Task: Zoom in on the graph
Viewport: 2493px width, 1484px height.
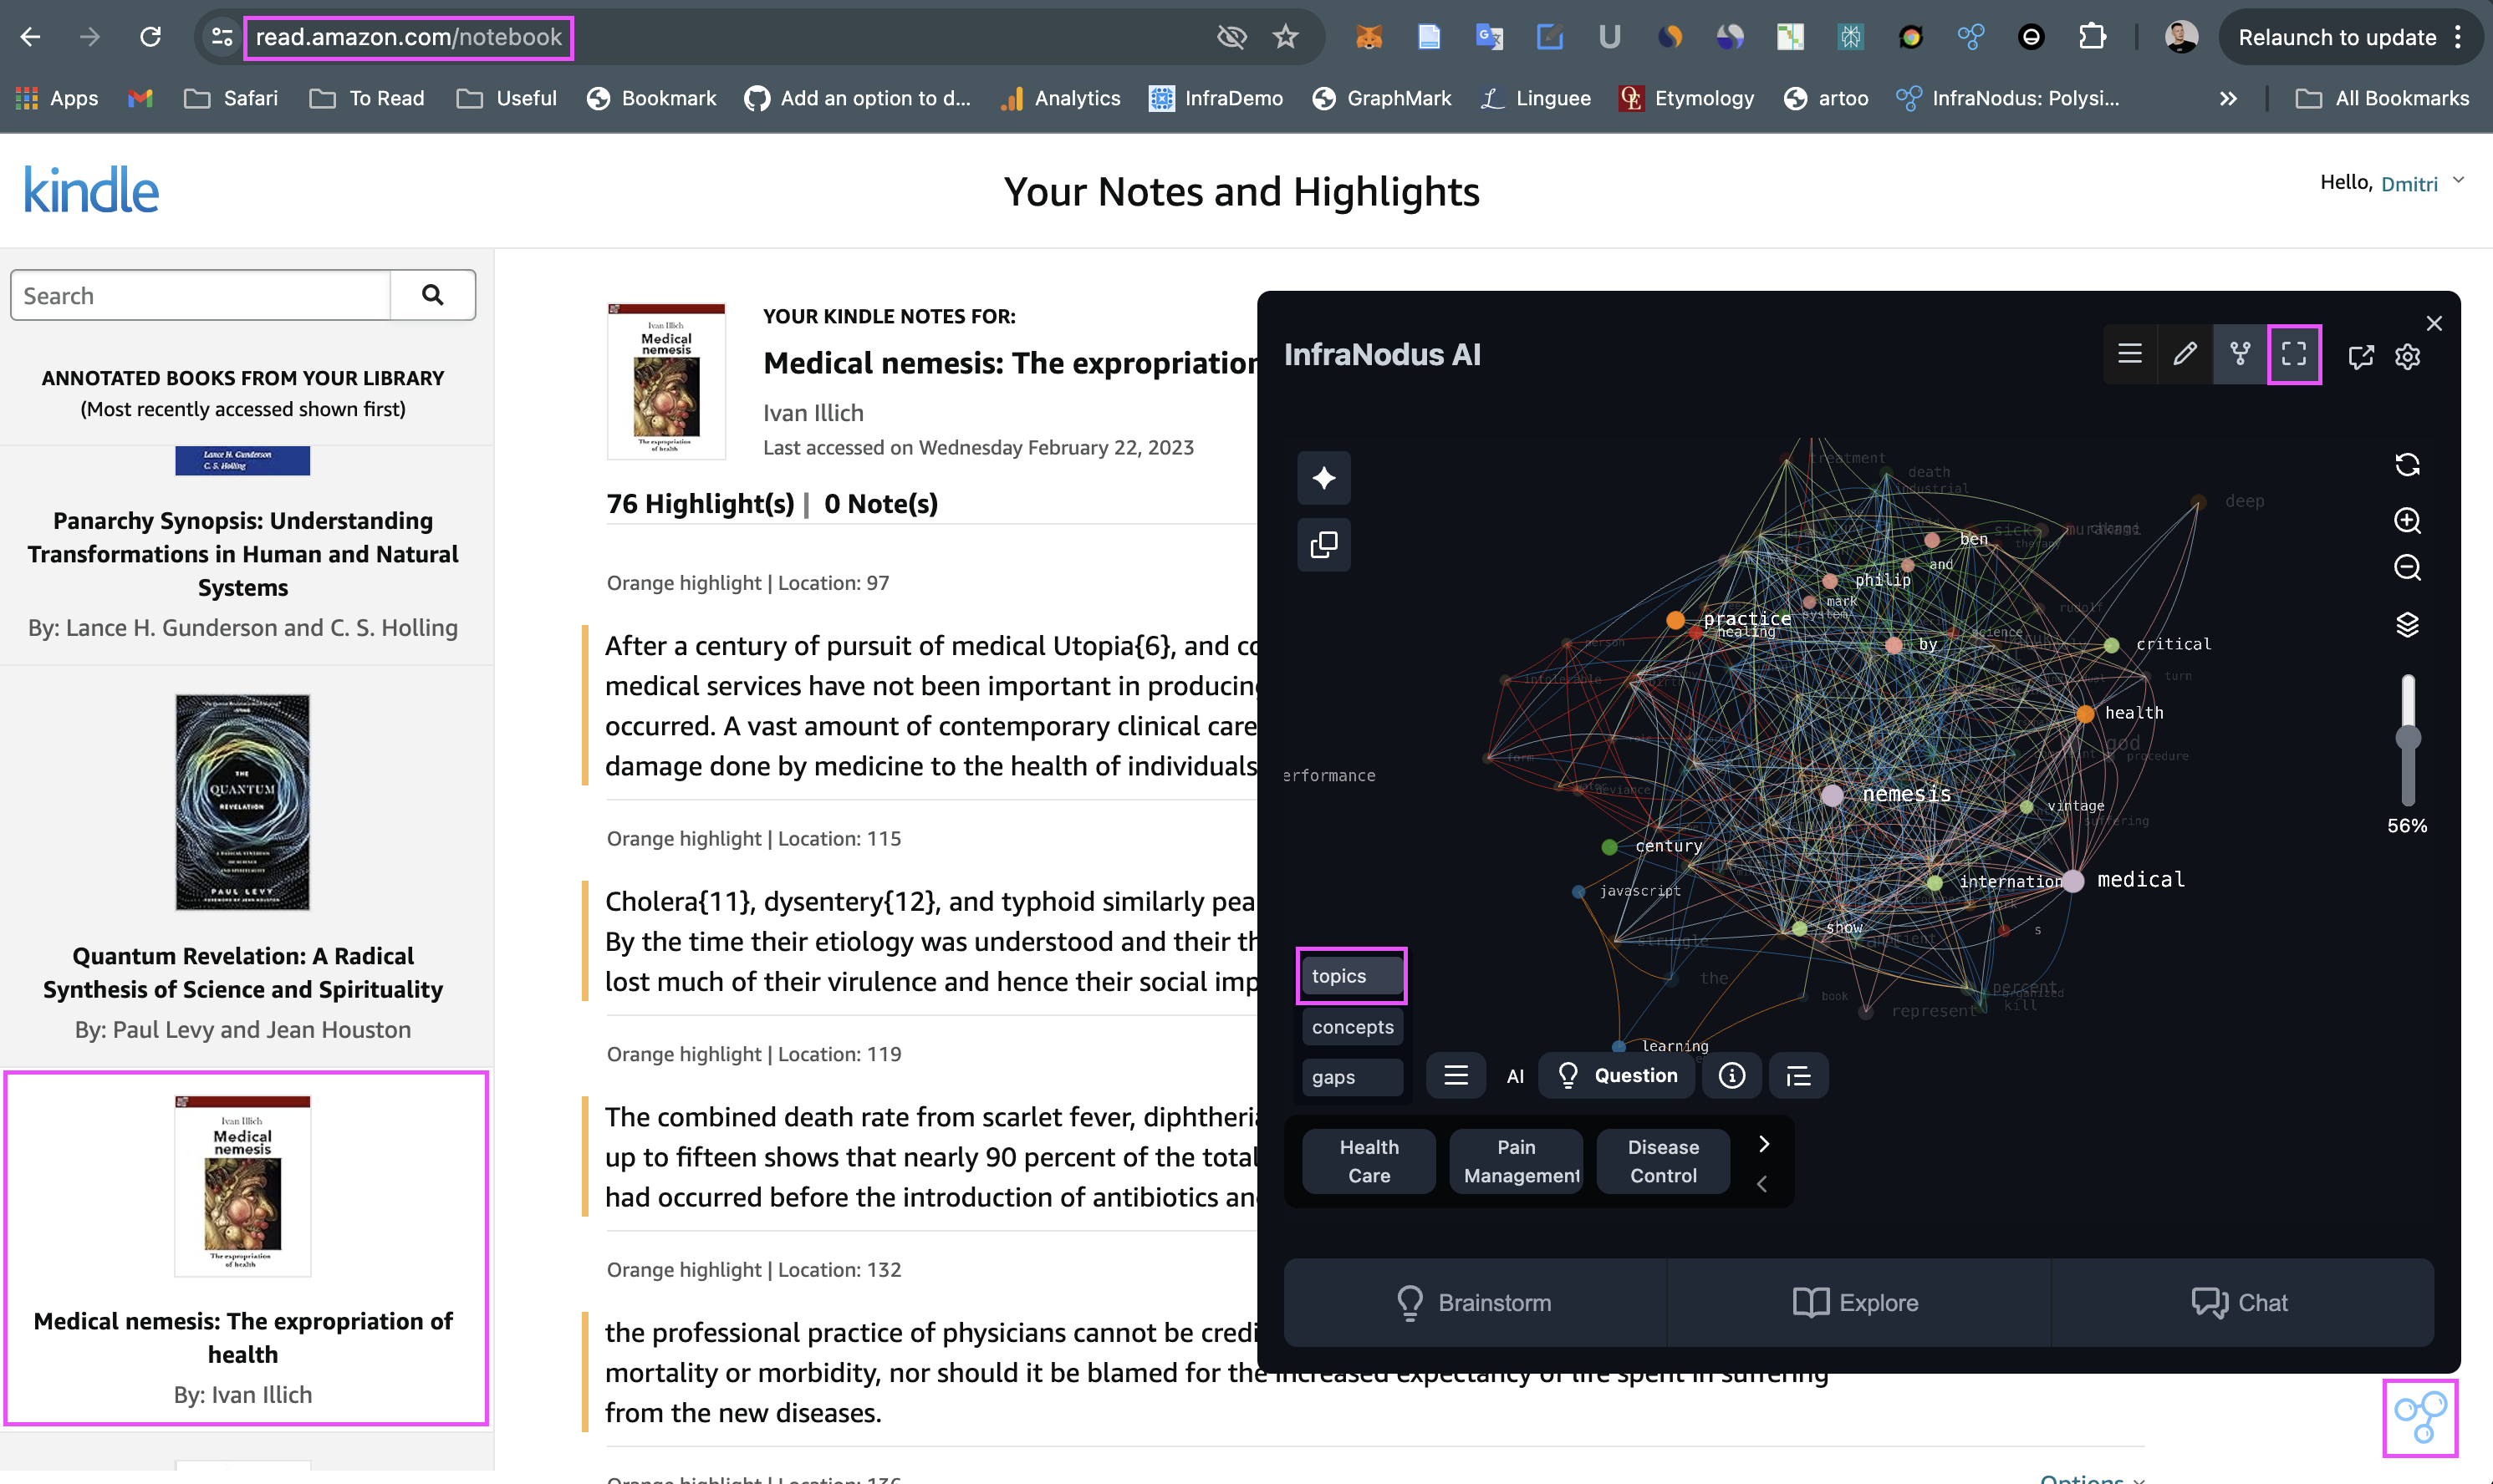Action: point(2407,520)
